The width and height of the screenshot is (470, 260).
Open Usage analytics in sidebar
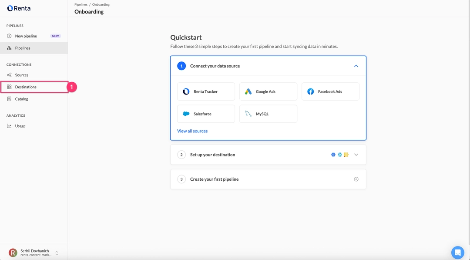[20, 126]
